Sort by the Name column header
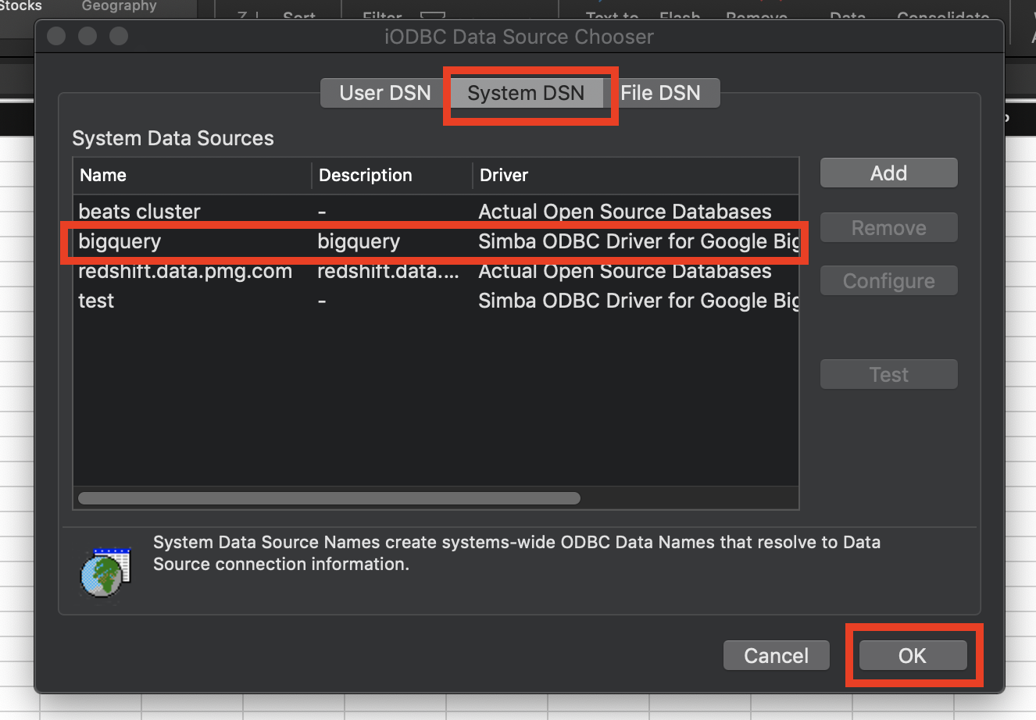 point(192,175)
